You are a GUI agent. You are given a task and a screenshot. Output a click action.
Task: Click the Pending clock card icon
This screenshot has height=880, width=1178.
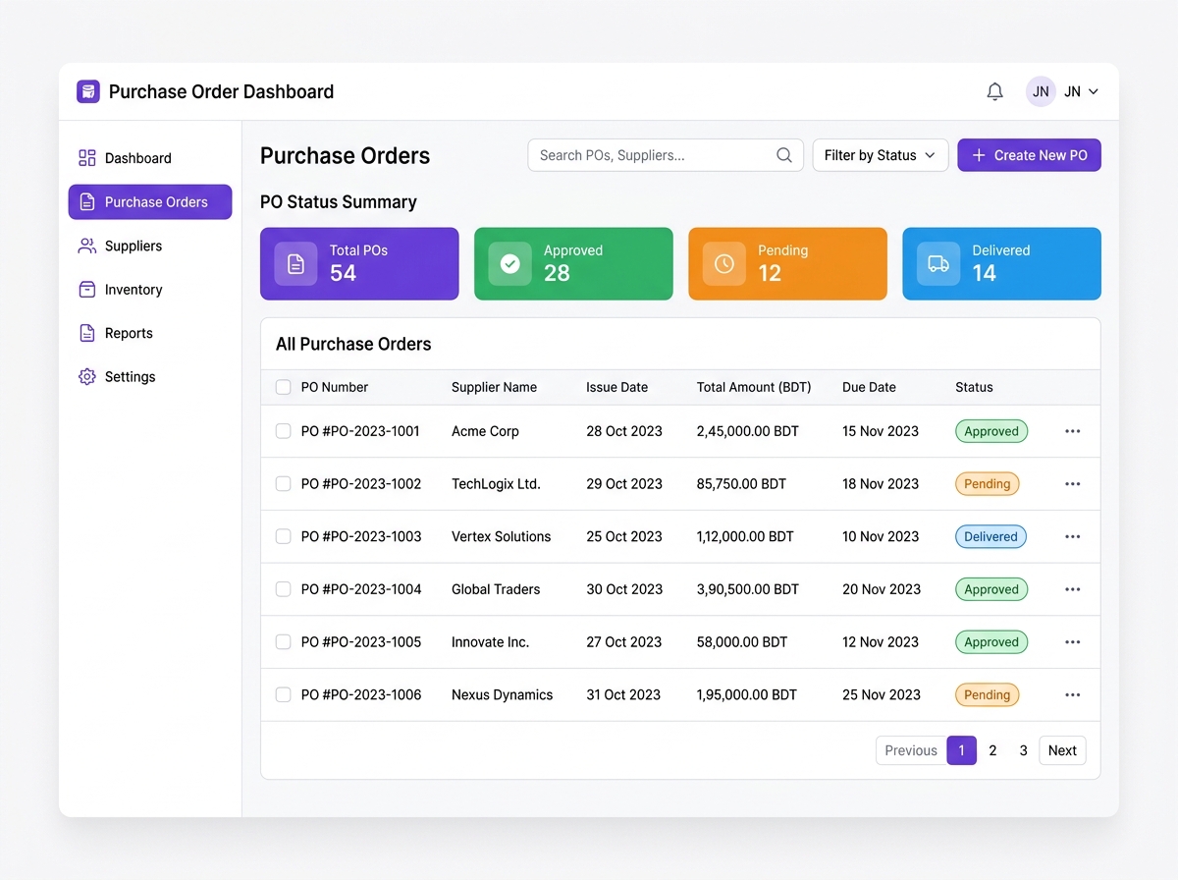click(723, 263)
